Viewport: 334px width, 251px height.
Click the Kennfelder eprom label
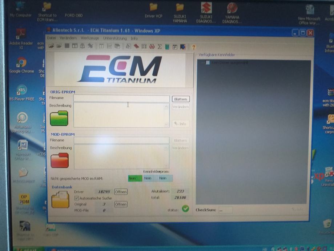click(x=156, y=171)
